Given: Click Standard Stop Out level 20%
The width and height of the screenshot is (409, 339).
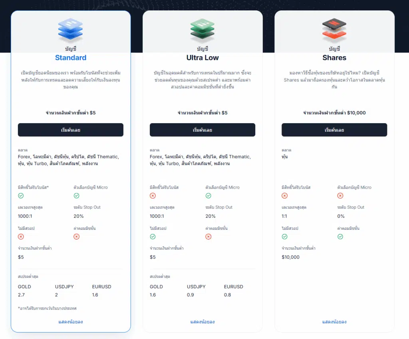Looking at the screenshot, I should click(79, 216).
